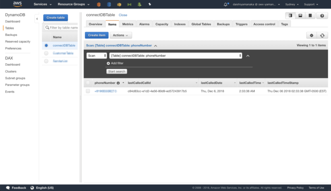Open the yellow service shortcut icon in top bar
Image resolution: width=331 pixels, height=191 pixels.
[x=119, y=4]
